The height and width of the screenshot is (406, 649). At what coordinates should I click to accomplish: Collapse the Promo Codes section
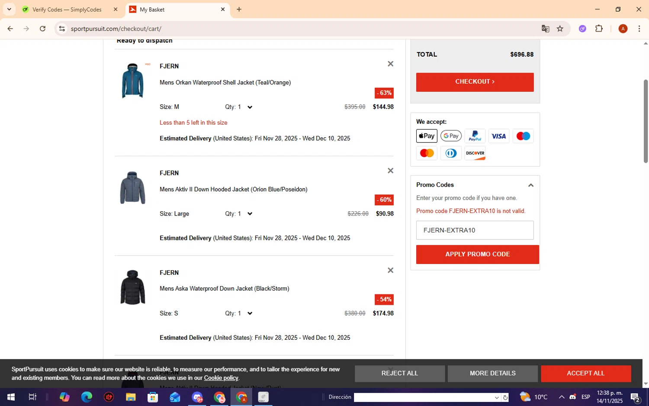click(530, 185)
